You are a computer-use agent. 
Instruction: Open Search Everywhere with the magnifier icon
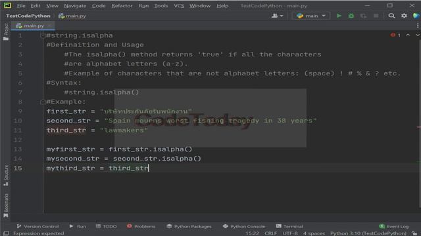391,16
